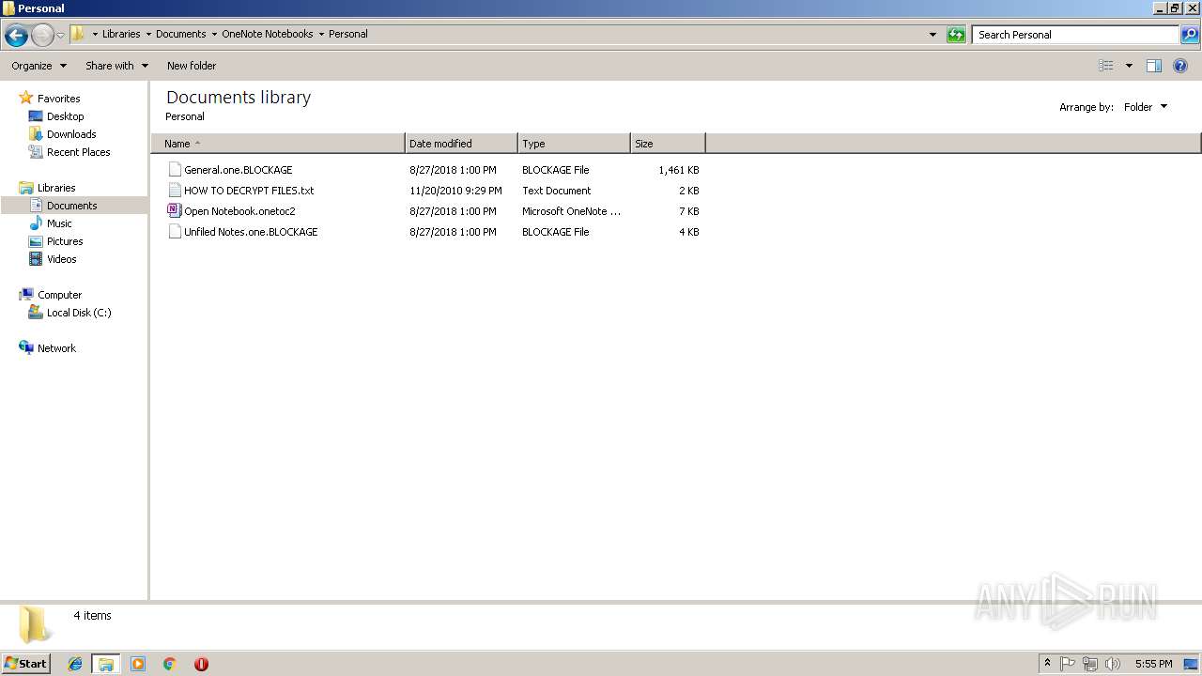
Task: Change your view icon button
Action: click(x=1106, y=66)
